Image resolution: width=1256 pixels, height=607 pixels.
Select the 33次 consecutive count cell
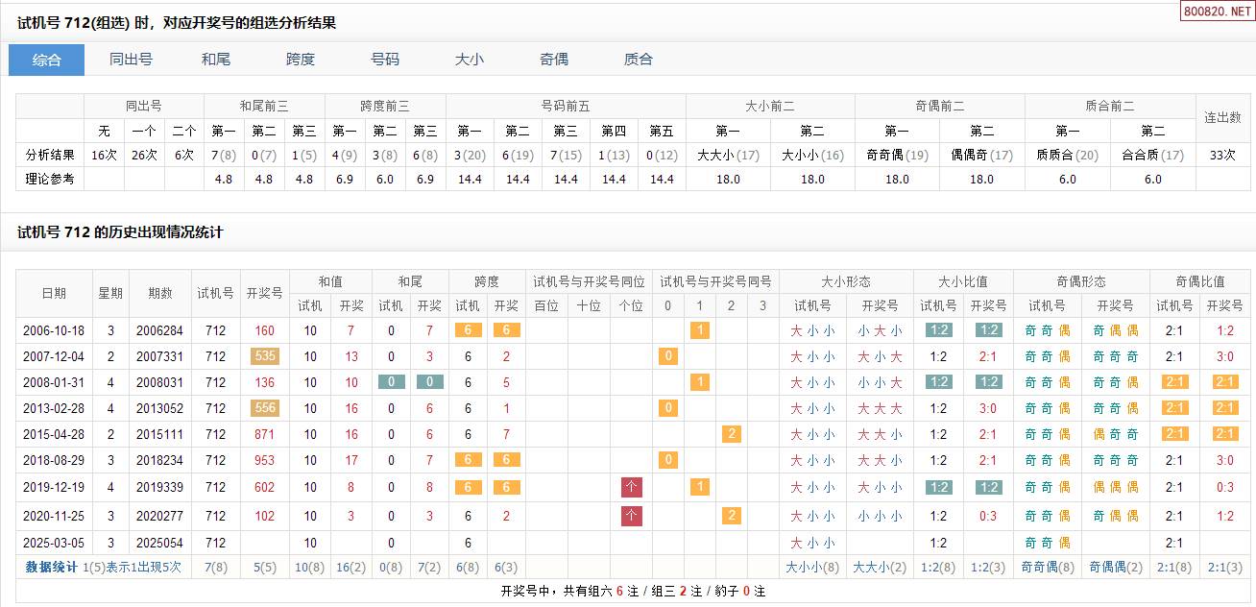pyautogui.click(x=1223, y=155)
